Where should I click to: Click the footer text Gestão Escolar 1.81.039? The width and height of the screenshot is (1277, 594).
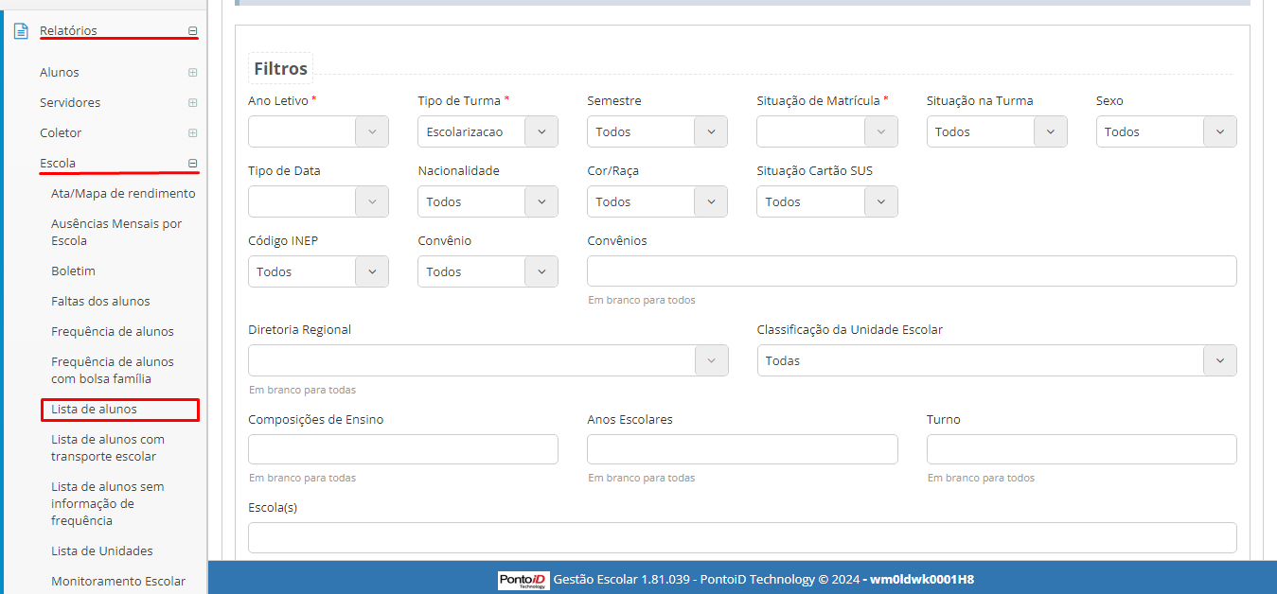pyautogui.click(x=622, y=580)
